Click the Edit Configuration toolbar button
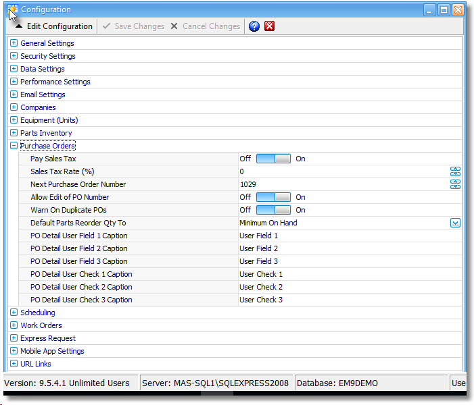474x405 pixels. click(54, 26)
